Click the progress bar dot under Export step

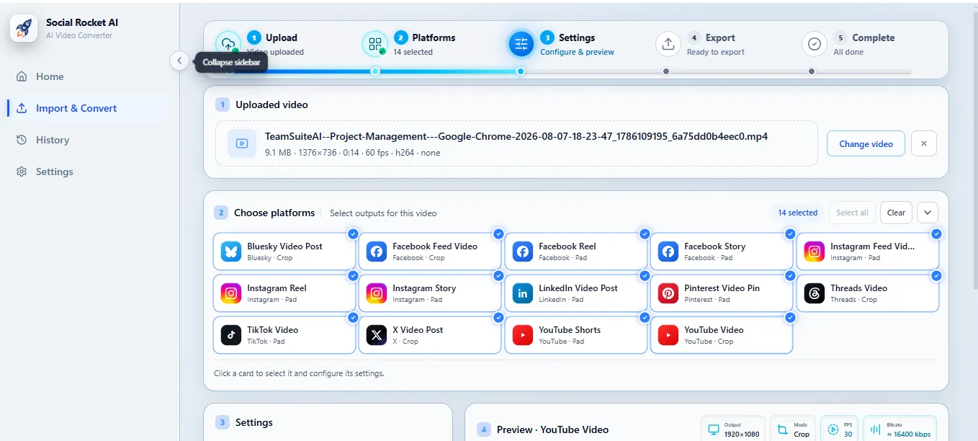pyautogui.click(x=666, y=71)
